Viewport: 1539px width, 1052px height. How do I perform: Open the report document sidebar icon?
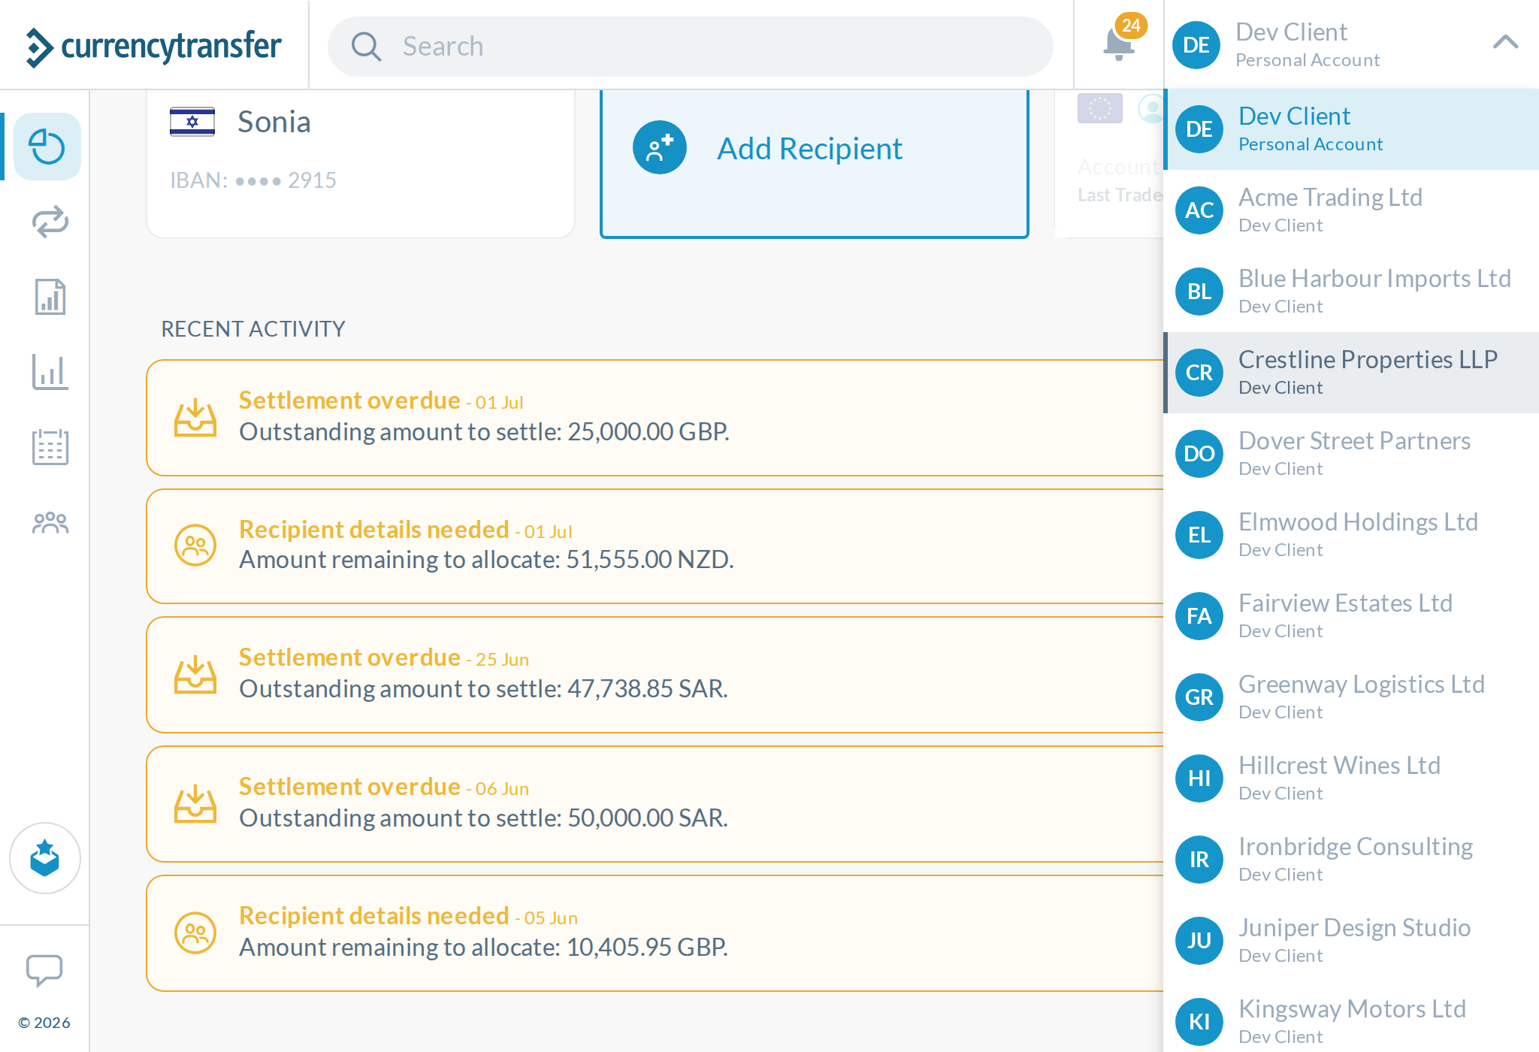(x=50, y=297)
